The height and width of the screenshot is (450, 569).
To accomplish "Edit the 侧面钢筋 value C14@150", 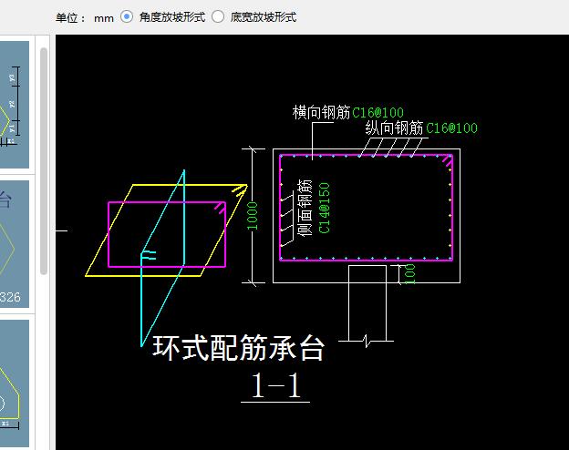I will 324,208.
